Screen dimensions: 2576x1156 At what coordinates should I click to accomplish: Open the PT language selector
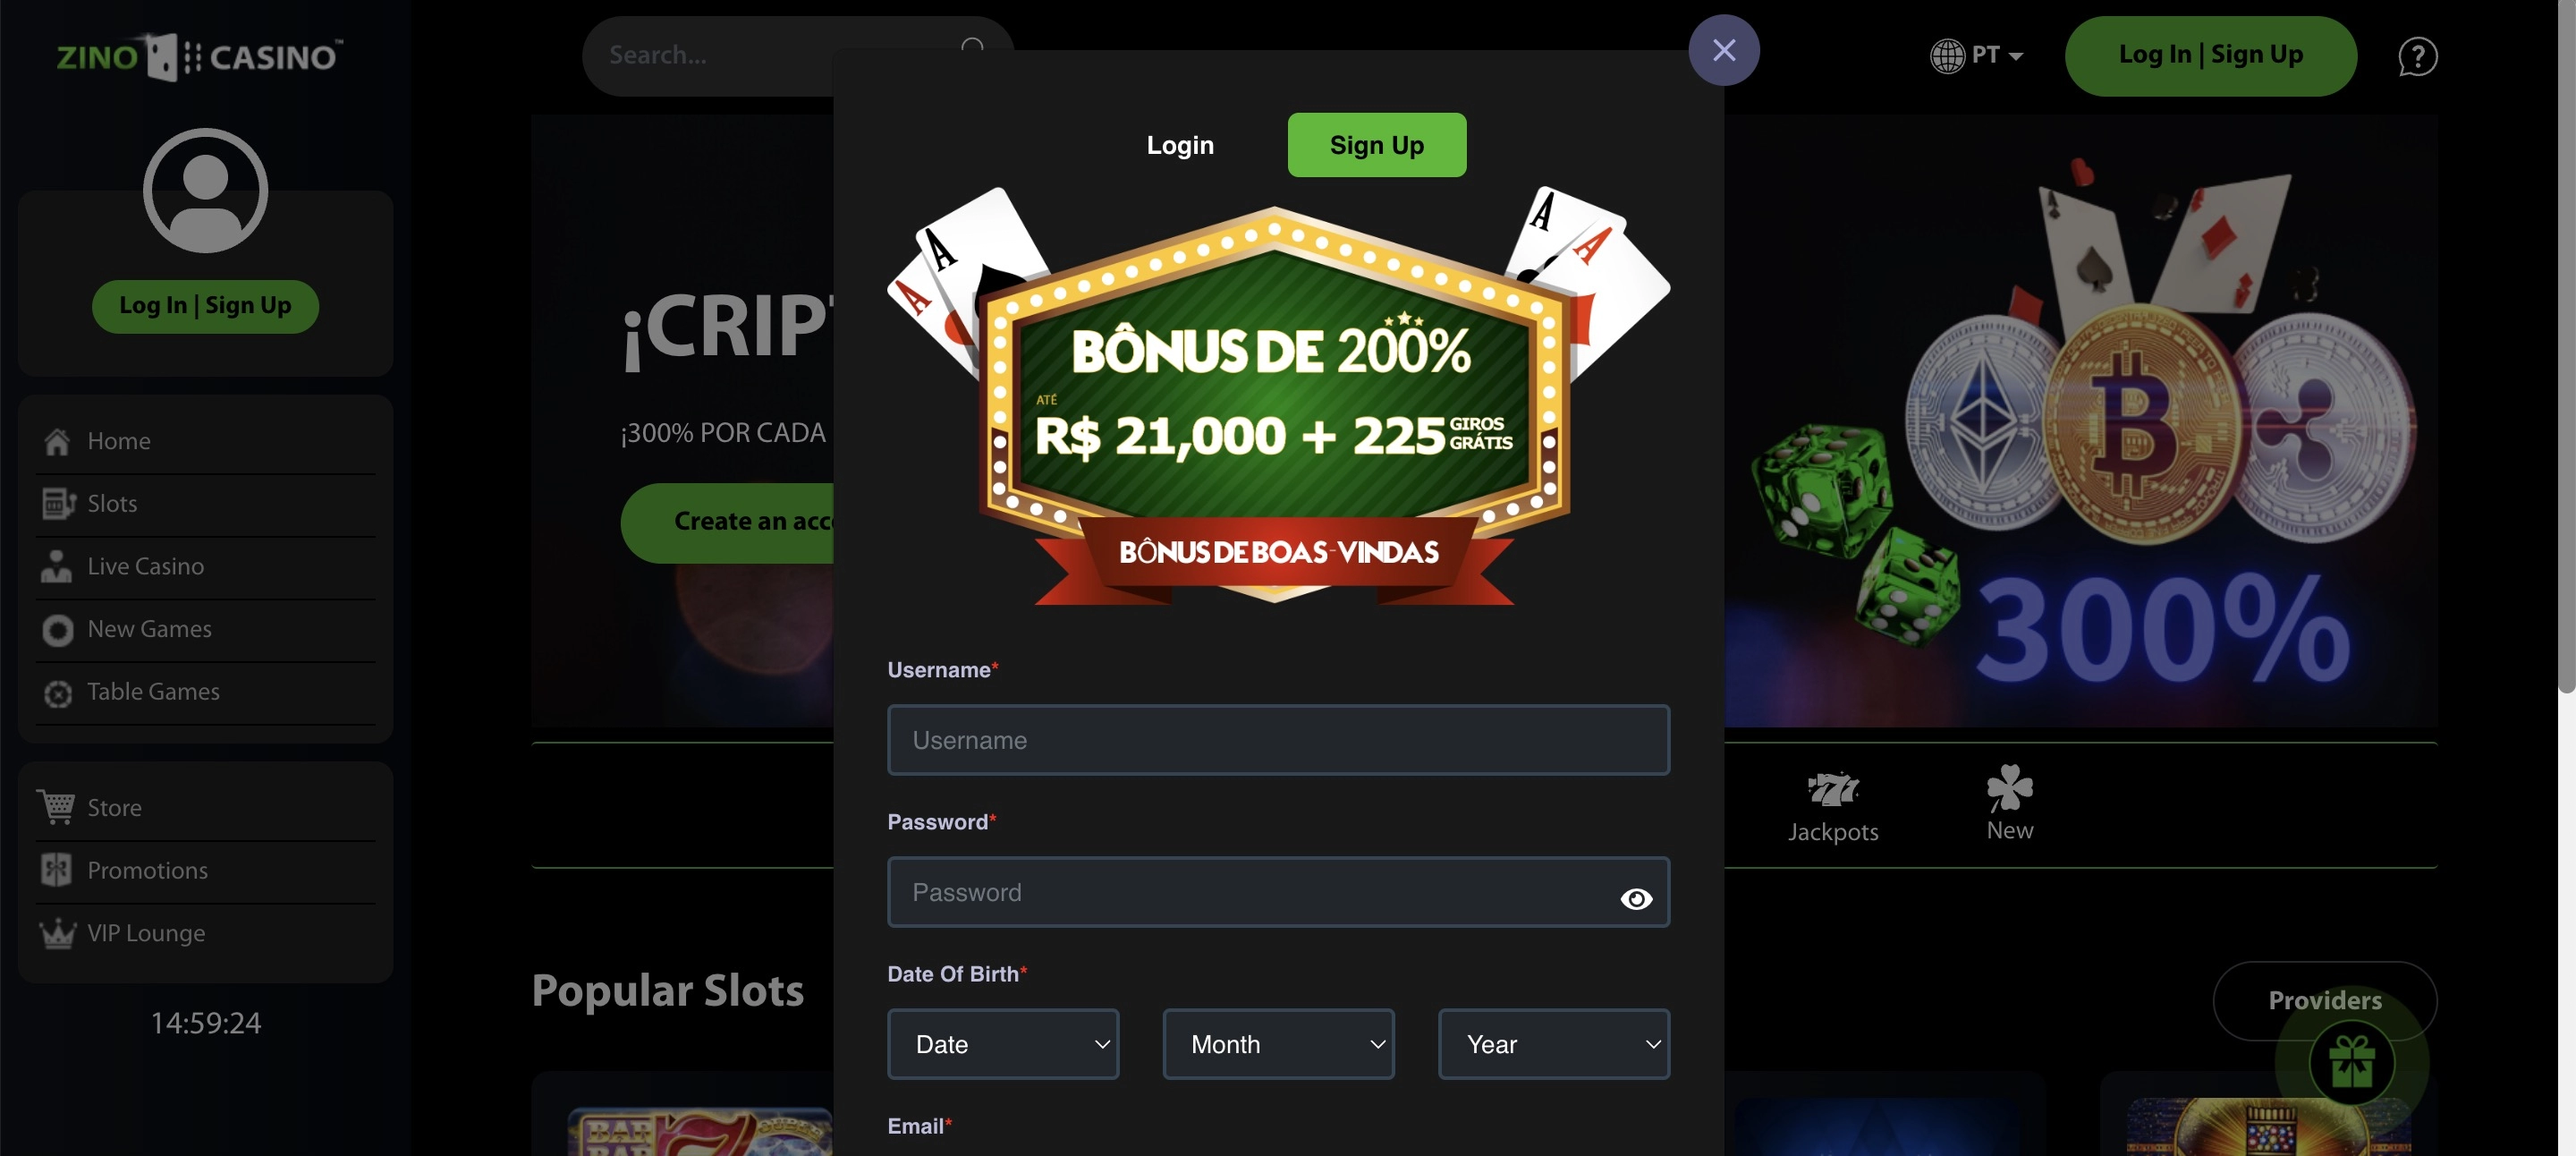click(x=1977, y=55)
